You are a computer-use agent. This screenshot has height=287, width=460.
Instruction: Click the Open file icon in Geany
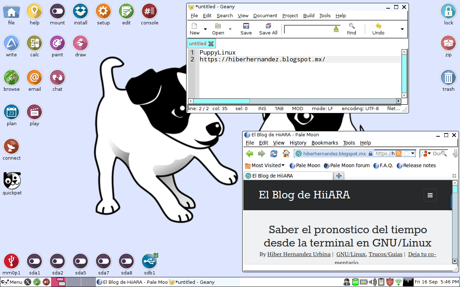[218, 29]
